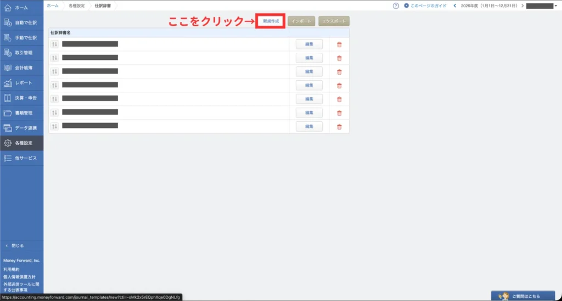The width and height of the screenshot is (562, 301).
Task: Open レポート in the sidebar
Action: pyautogui.click(x=21, y=83)
